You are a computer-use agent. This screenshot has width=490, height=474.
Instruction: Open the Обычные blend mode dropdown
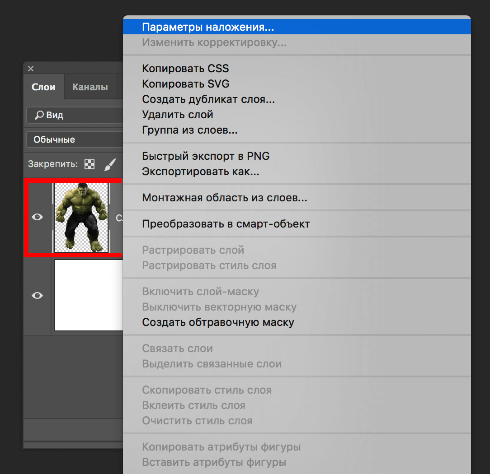tap(75, 139)
